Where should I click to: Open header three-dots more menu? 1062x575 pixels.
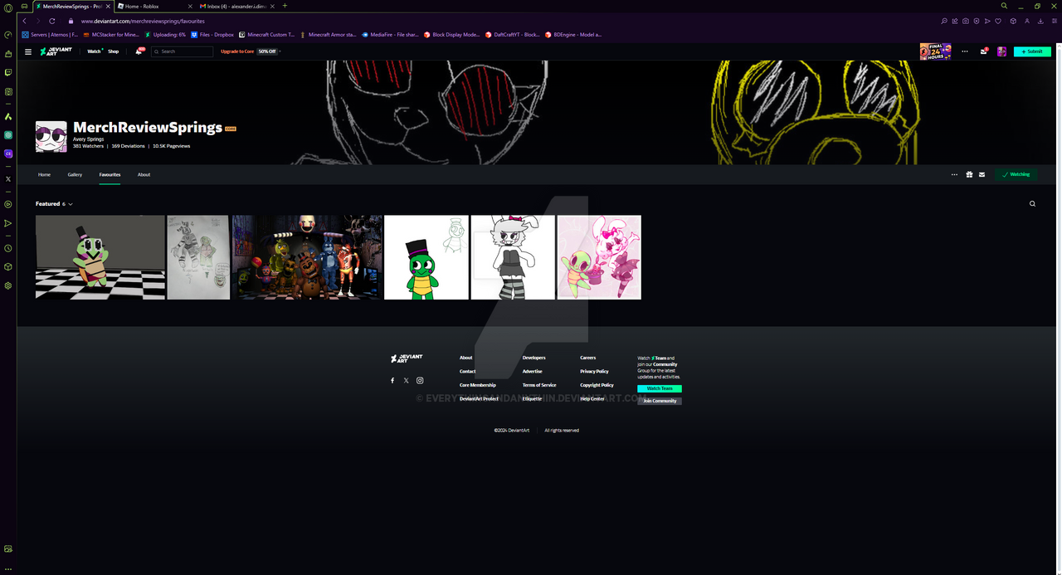tap(964, 51)
